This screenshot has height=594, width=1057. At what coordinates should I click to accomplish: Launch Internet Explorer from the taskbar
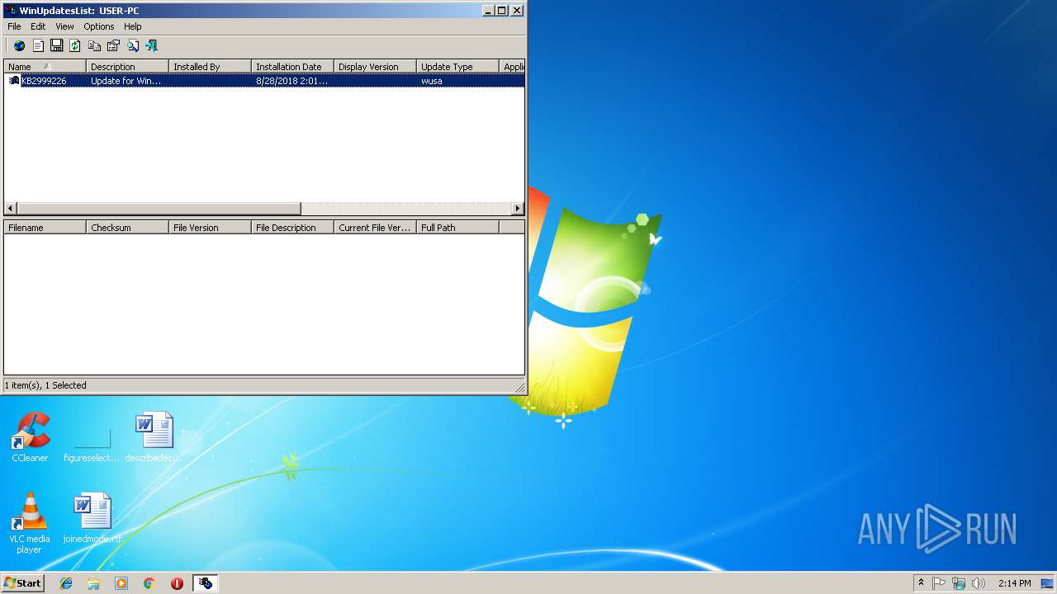(66, 583)
